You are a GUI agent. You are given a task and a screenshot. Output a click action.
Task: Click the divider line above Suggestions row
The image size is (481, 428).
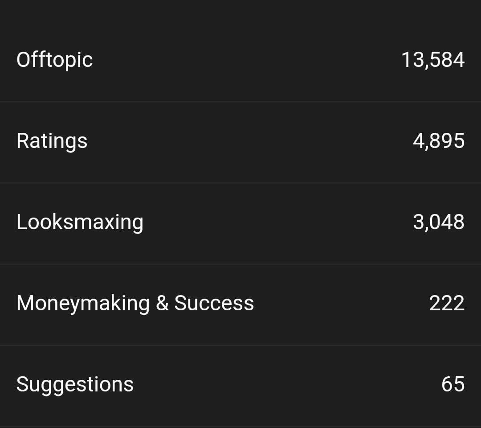(240, 345)
